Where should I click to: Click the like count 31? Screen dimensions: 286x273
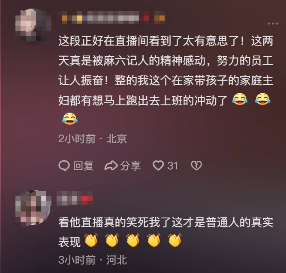click(x=172, y=166)
